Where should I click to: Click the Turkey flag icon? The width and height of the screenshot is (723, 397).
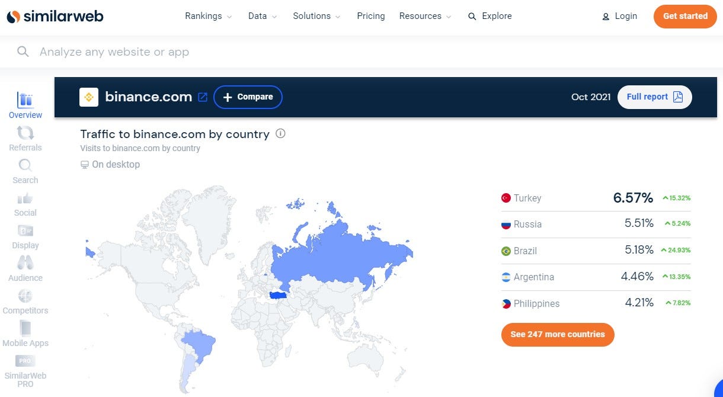point(506,198)
